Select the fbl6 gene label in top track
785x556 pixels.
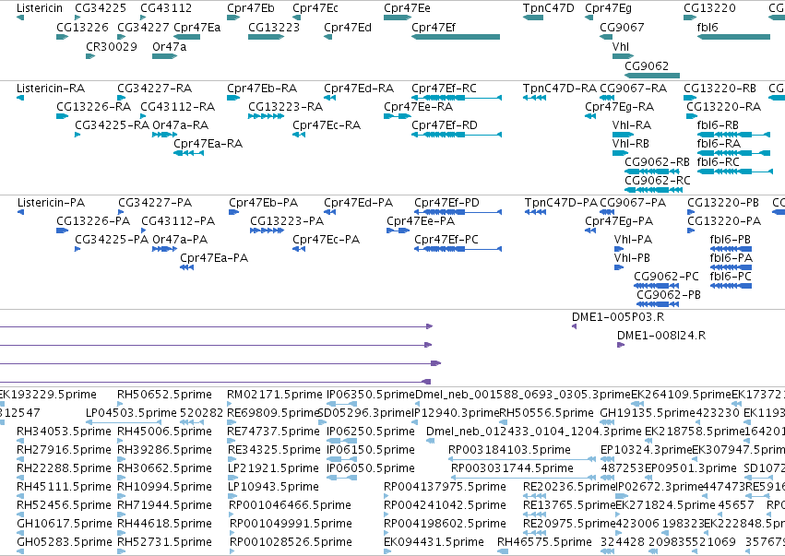pos(707,27)
